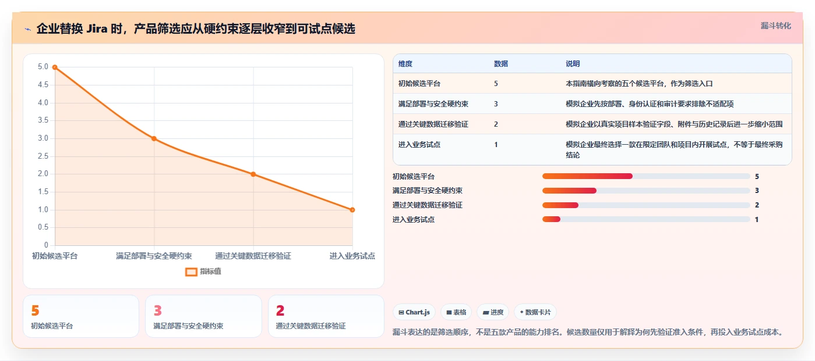Click the y-axis value 4.5 on the chart

43,85
